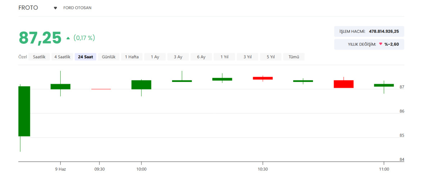Screen dimensions: 431x184
Task: Select the Saatlik time range
Action: (39, 57)
